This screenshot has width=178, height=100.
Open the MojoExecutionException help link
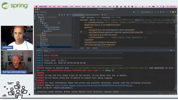pyautogui.click(x=94, y=85)
